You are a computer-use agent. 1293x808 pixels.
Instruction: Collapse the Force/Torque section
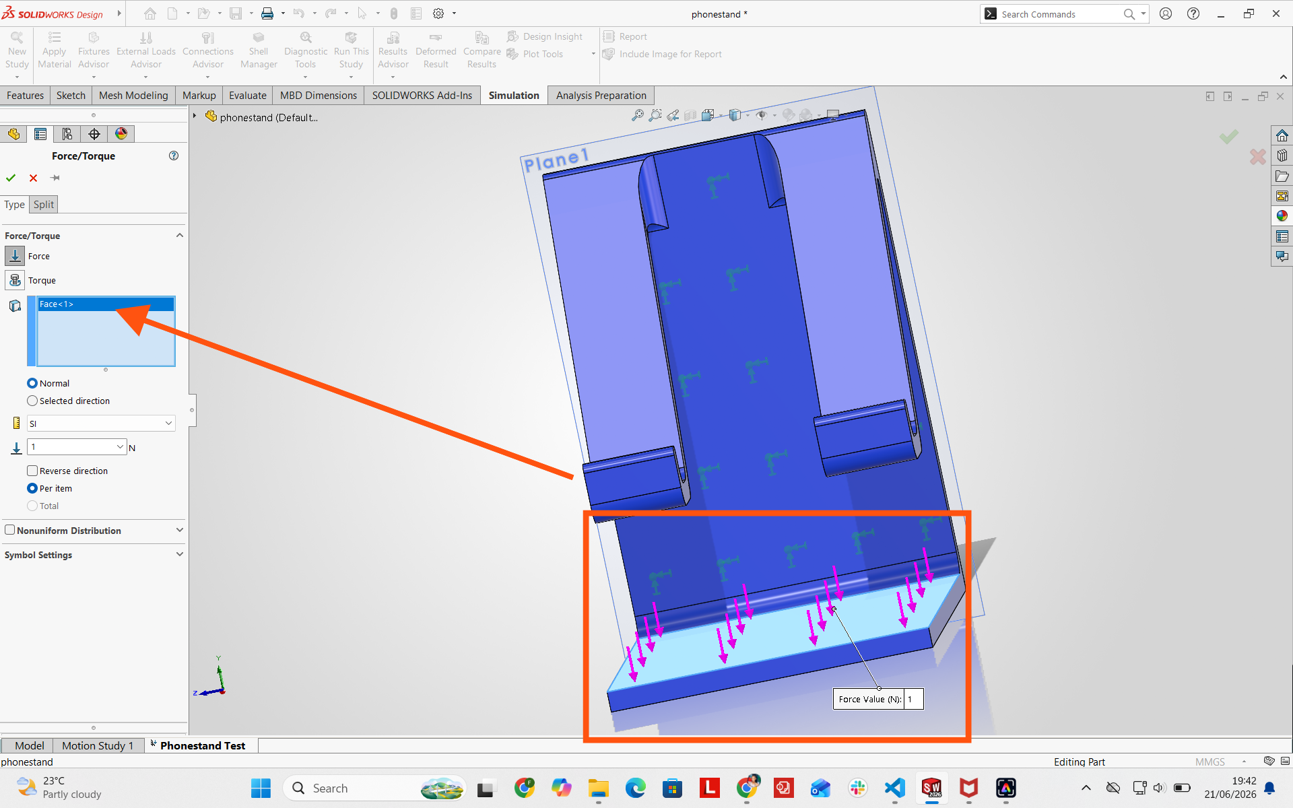pos(180,235)
